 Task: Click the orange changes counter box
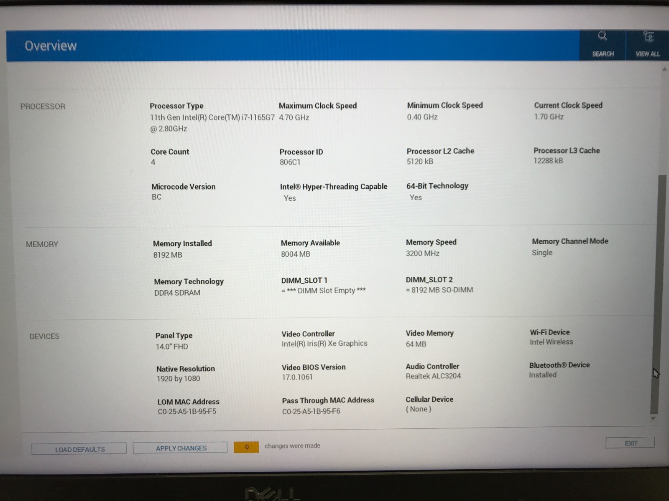(246, 447)
